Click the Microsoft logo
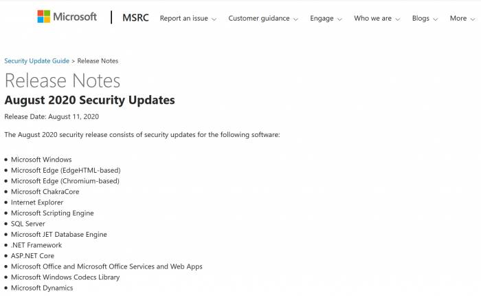Screen dimensions: 481x296 click(67, 17)
